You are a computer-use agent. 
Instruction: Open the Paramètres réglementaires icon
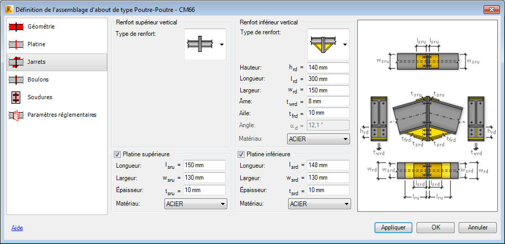15,115
